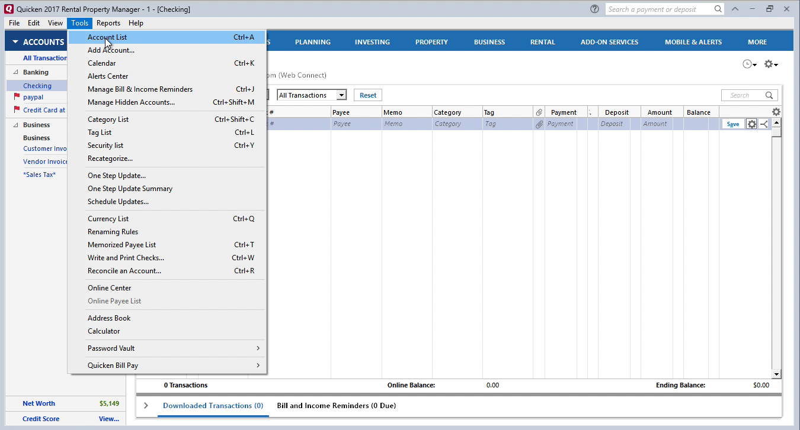Click the register search magnifier icon
This screenshot has height=430, width=800.
(x=770, y=95)
